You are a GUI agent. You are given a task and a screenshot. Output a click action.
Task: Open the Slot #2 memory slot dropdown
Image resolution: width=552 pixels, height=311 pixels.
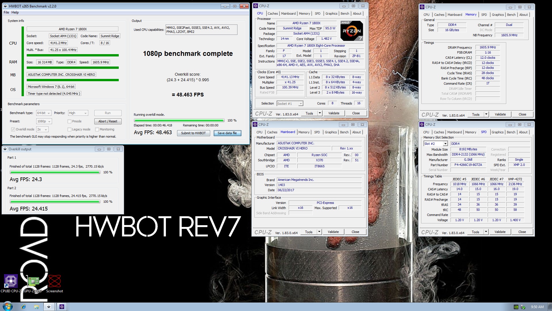coord(436,144)
